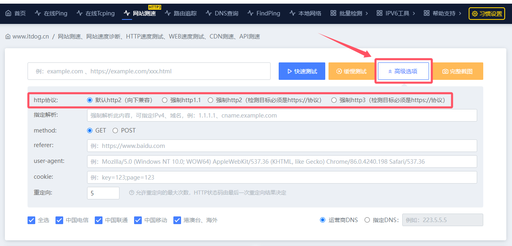The image size is (512, 246).
Task: Uncheck the 中国电信 checkbox
Action: (x=59, y=220)
